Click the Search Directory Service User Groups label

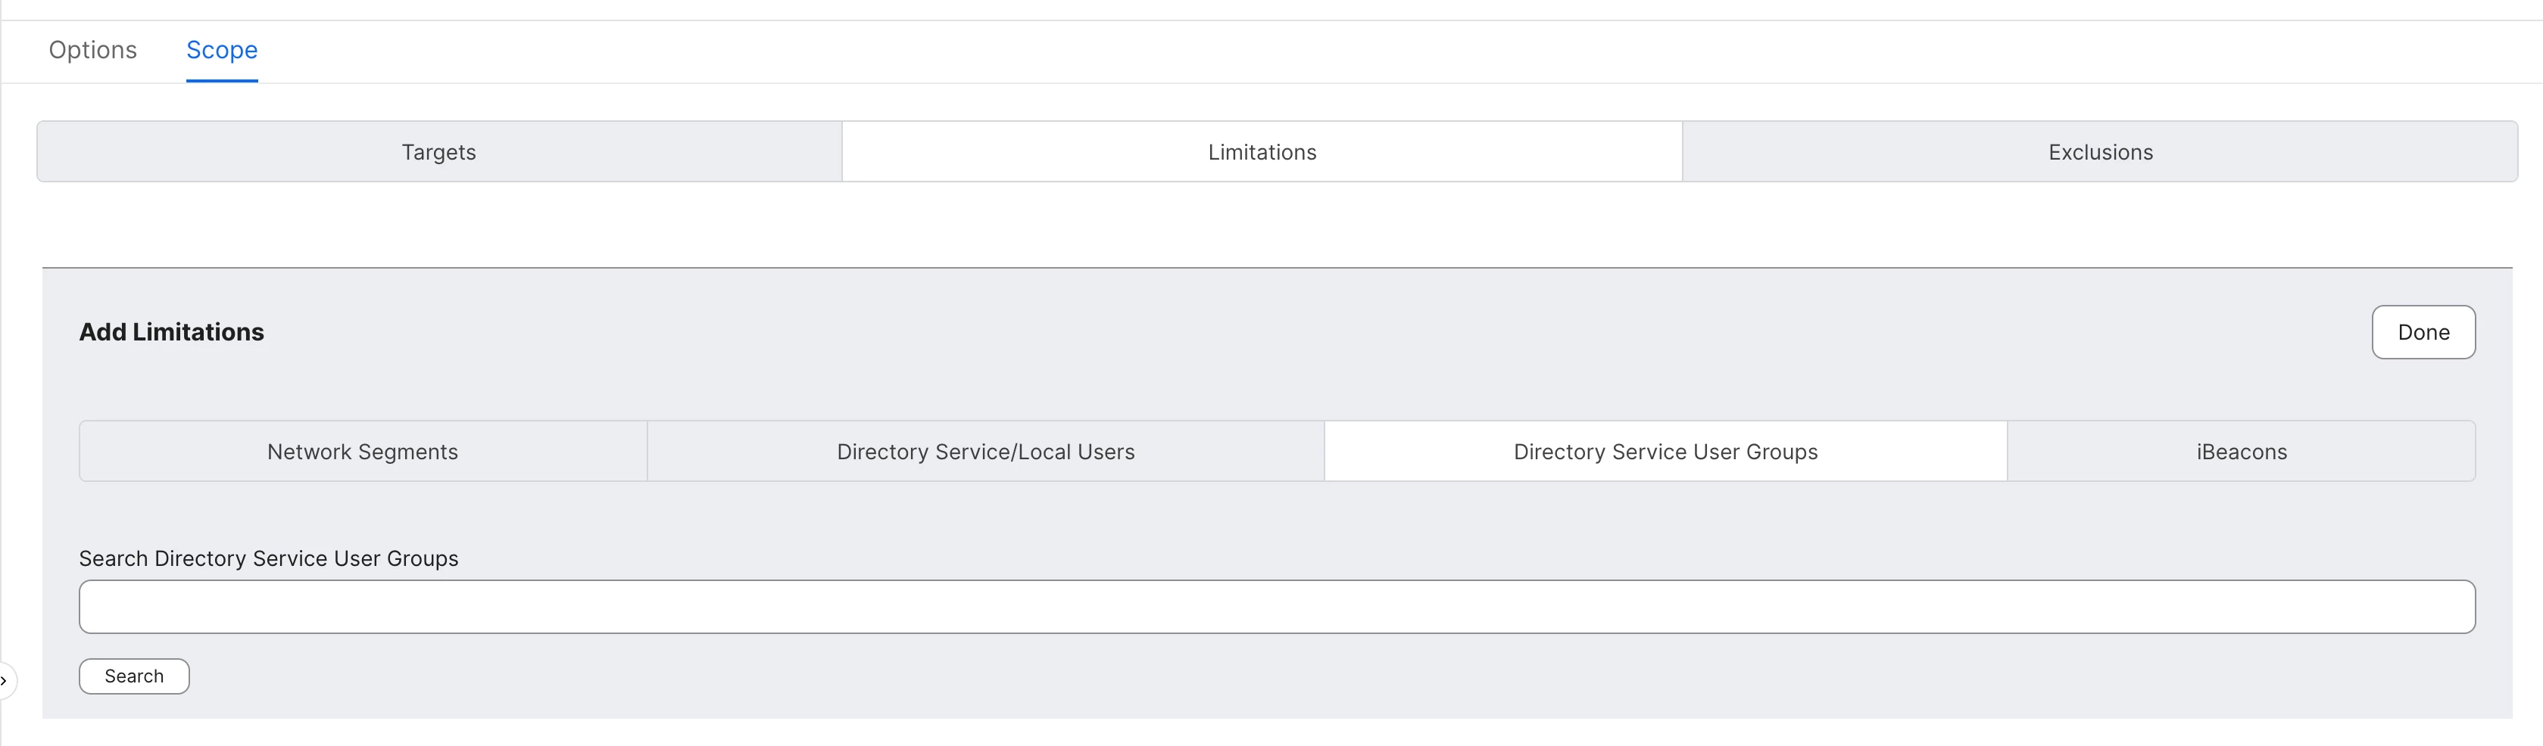click(269, 558)
